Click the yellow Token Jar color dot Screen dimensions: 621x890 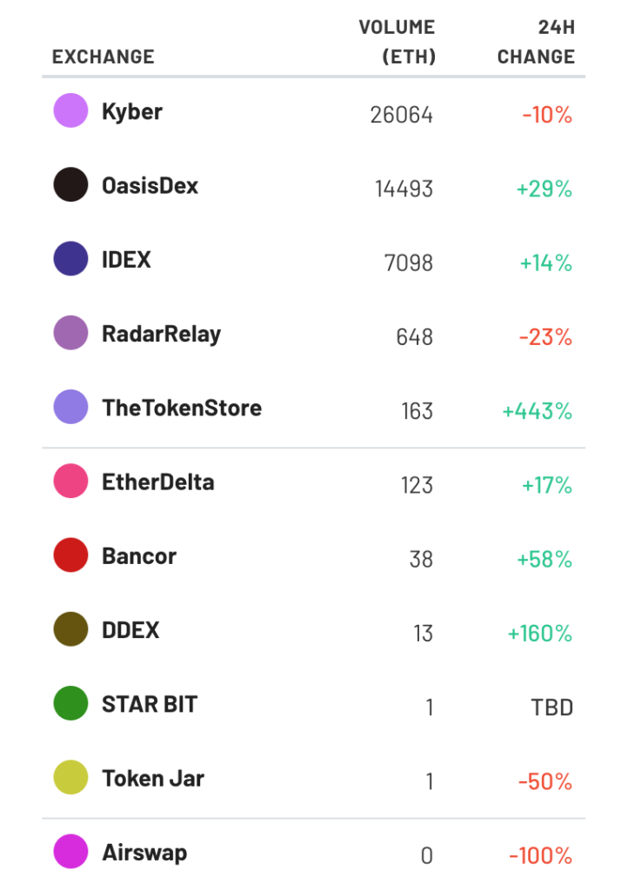coord(71,777)
